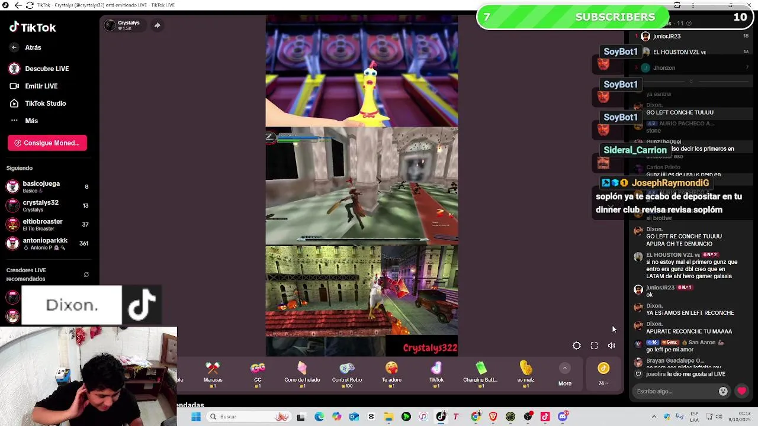Click the TikTok logo in sidebar

click(33, 27)
